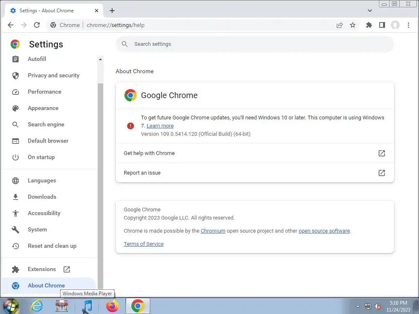The height and width of the screenshot is (314, 419).
Task: Click the Search settings field
Action: (255, 44)
